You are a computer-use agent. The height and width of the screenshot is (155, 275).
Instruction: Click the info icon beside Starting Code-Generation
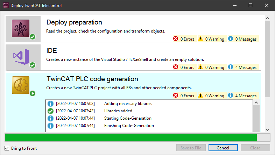[51, 118]
